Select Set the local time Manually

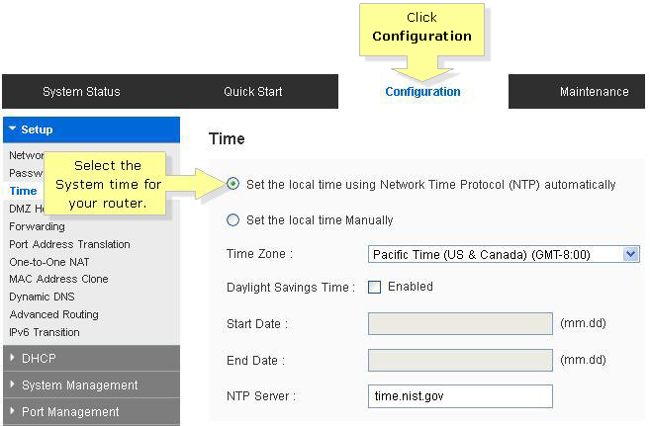[232, 219]
